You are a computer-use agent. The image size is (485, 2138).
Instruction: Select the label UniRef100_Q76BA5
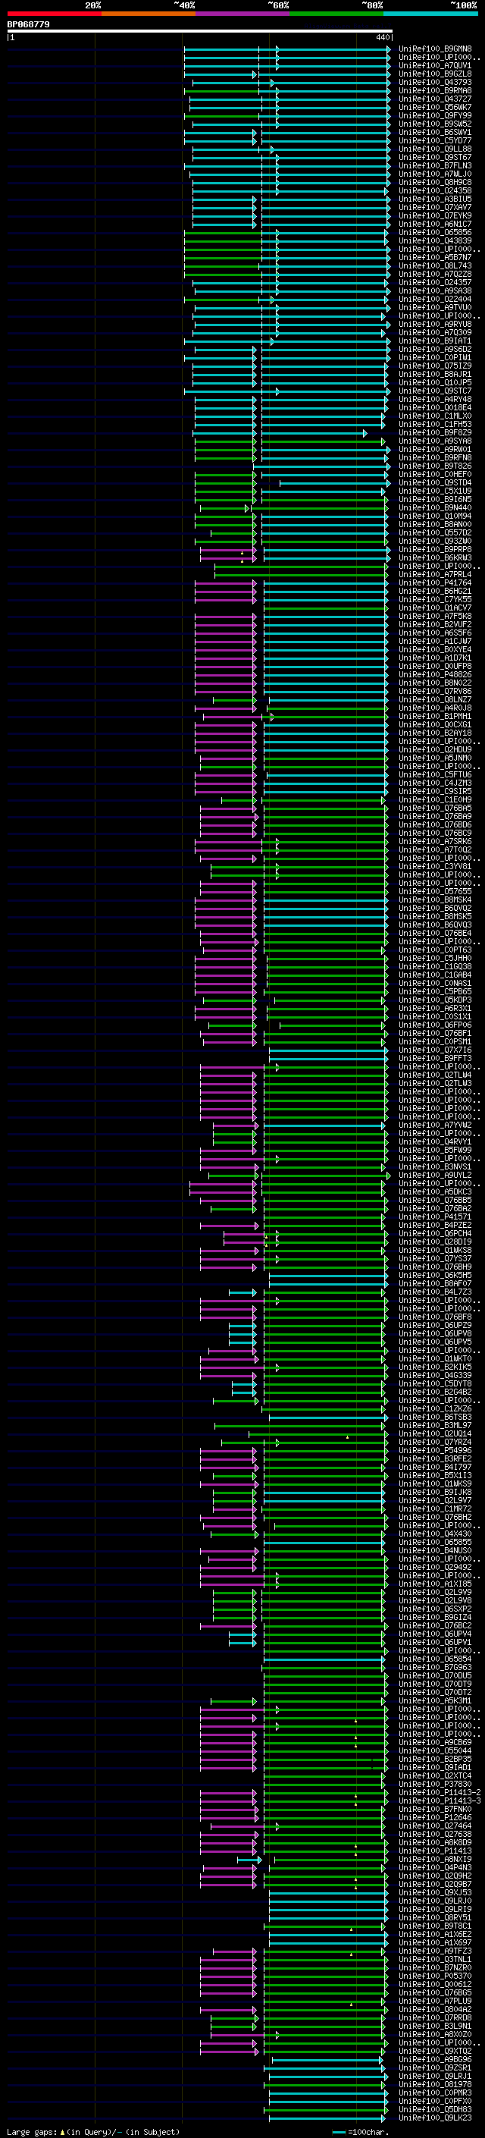pyautogui.click(x=435, y=808)
